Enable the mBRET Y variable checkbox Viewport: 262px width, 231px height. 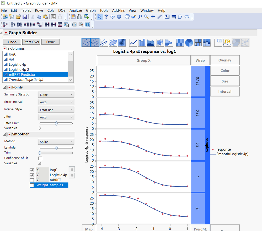(32, 180)
